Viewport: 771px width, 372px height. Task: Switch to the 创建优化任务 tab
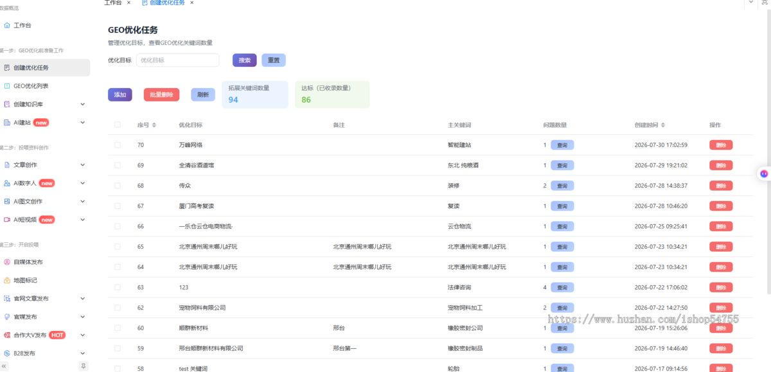point(167,3)
